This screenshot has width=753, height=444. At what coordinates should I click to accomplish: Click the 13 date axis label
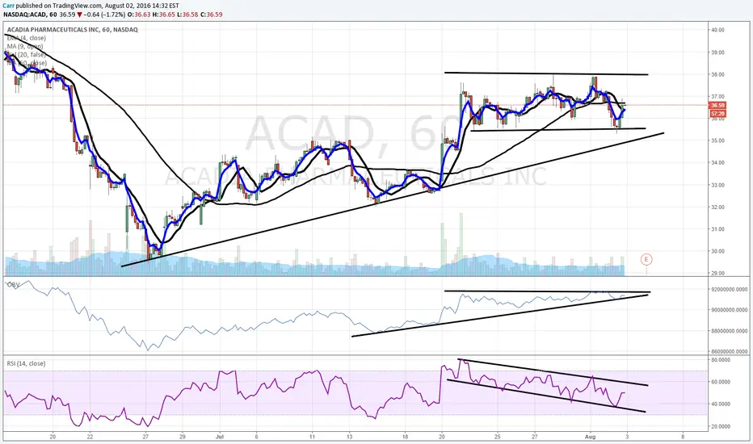click(x=350, y=437)
